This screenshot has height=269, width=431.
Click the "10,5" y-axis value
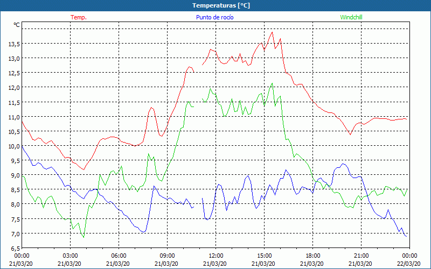point(14,131)
